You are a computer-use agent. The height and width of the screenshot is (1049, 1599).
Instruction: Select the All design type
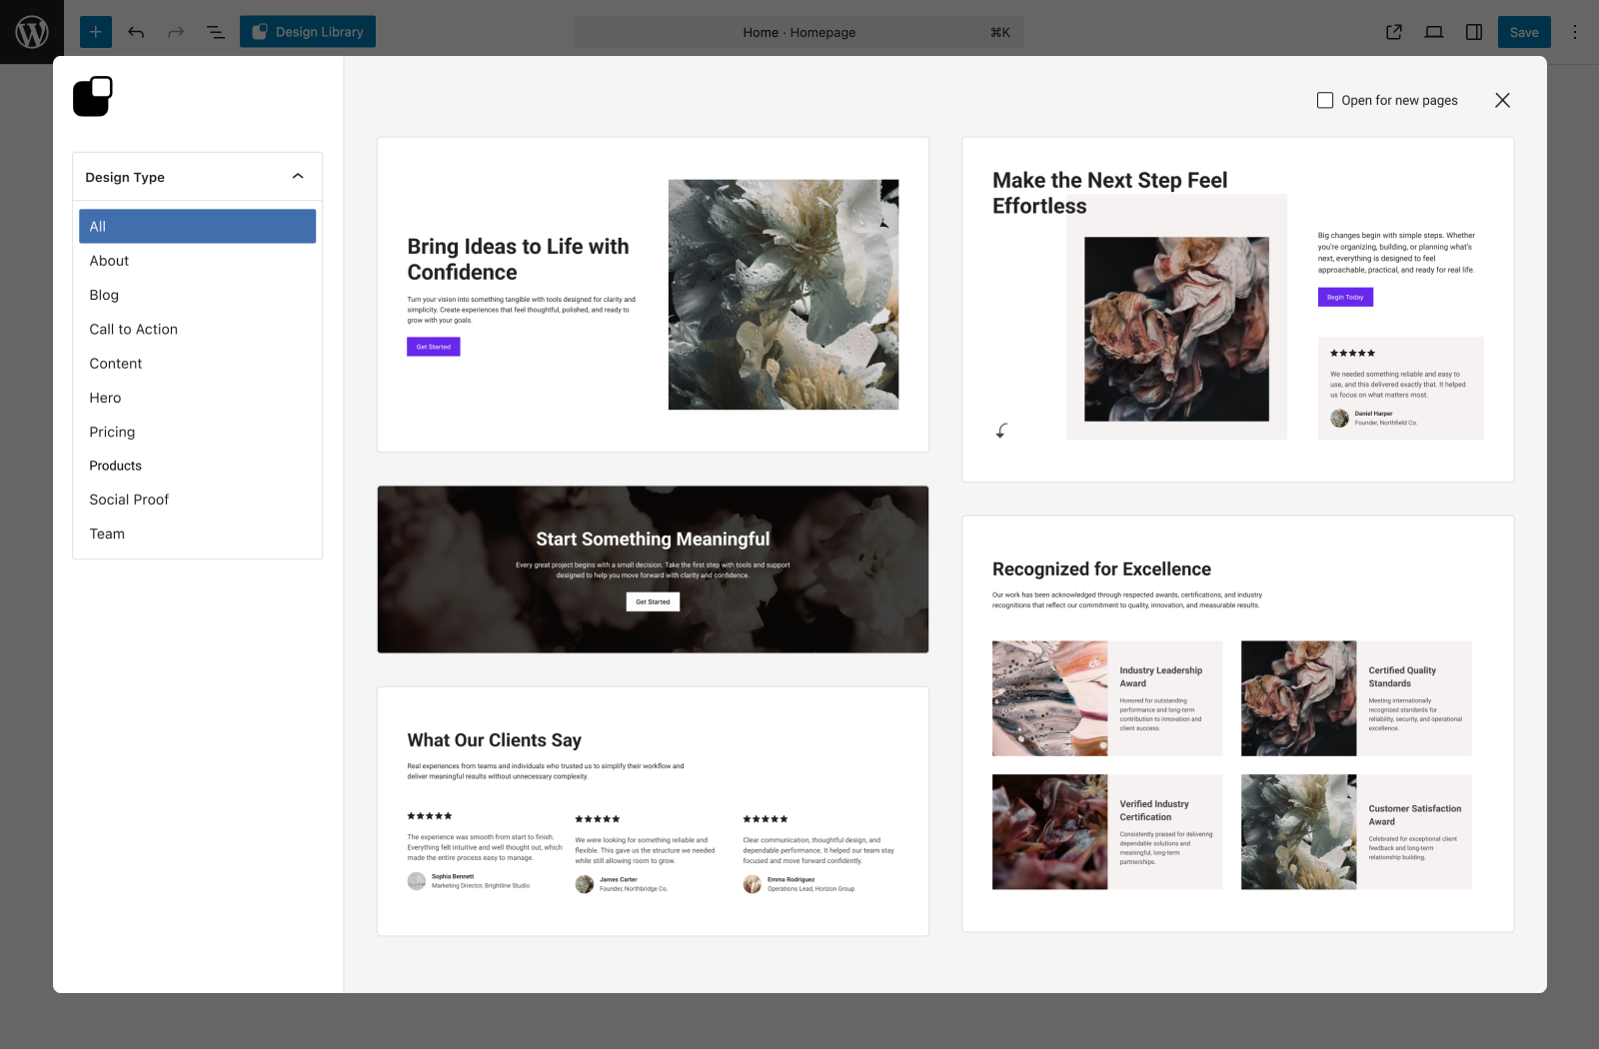tap(198, 226)
